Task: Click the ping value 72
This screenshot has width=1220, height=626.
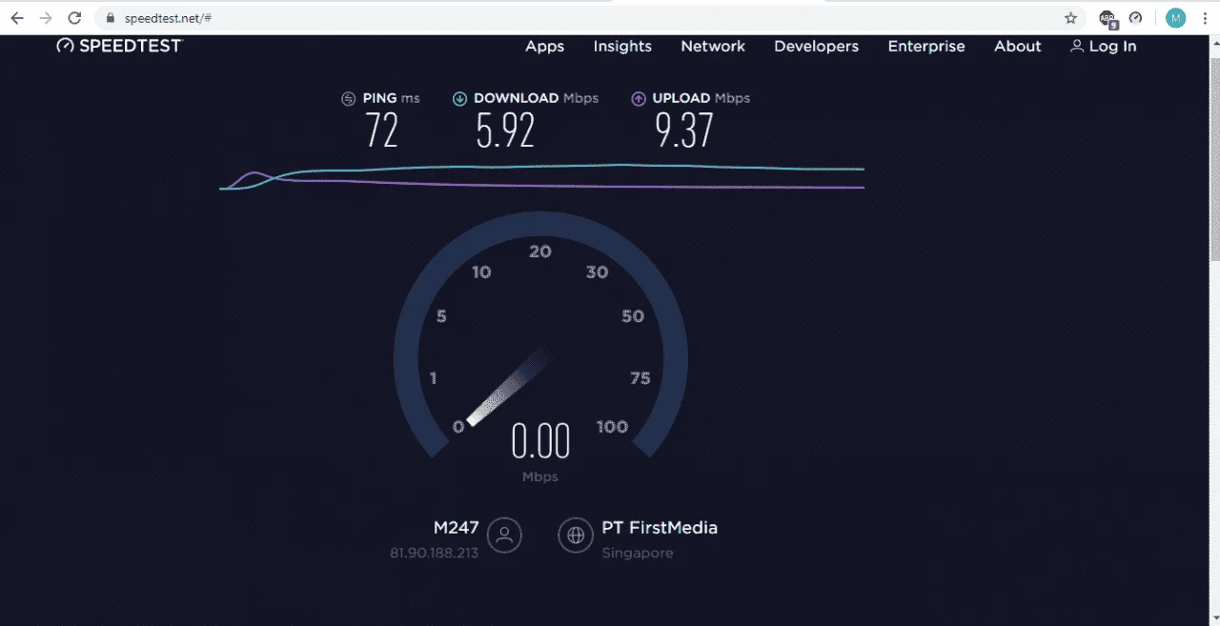Action: click(381, 131)
